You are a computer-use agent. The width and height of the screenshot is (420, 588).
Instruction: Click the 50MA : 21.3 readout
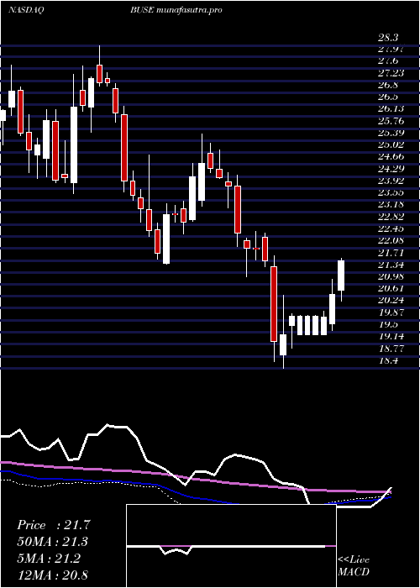point(54,542)
